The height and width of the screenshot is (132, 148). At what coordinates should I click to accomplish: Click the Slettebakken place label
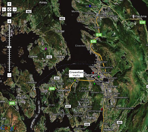pyautogui.click(x=121, y=97)
